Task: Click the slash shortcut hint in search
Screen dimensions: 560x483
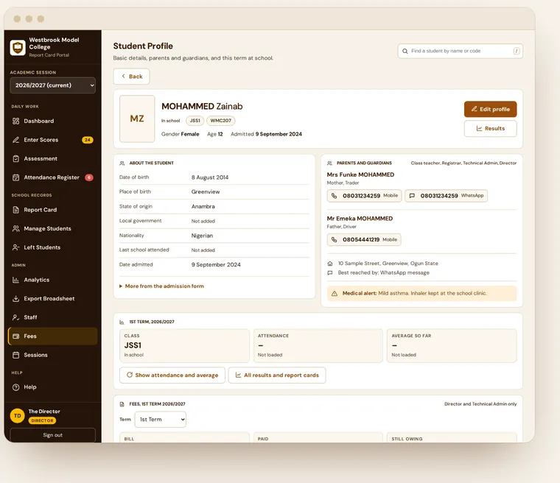Action: 517,51
